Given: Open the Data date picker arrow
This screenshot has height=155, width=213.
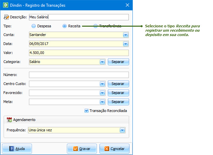Looking at the screenshot, I should point(125,44).
